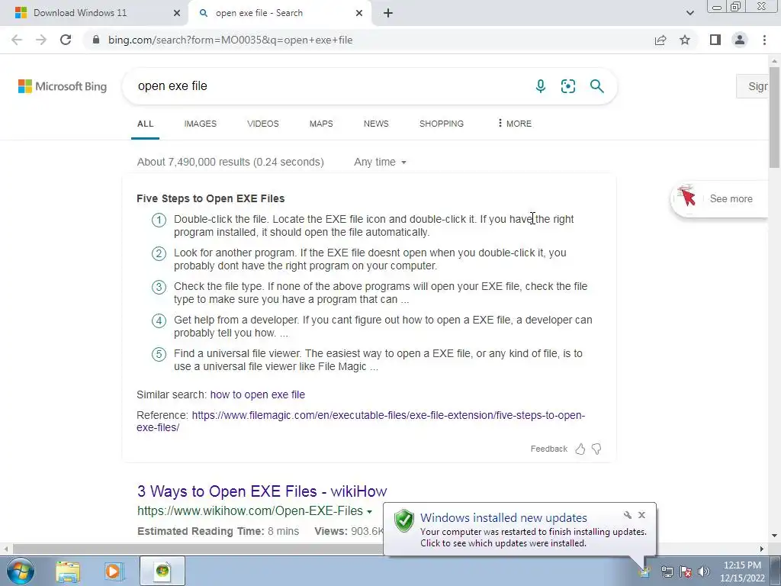
Task: Open notification options wrench icon
Action: 628,515
